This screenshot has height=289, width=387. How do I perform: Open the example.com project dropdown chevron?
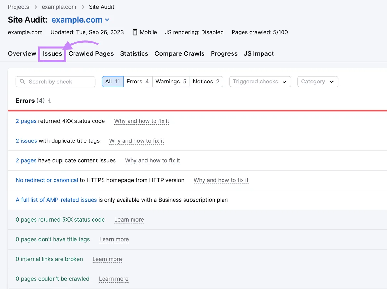point(107,20)
